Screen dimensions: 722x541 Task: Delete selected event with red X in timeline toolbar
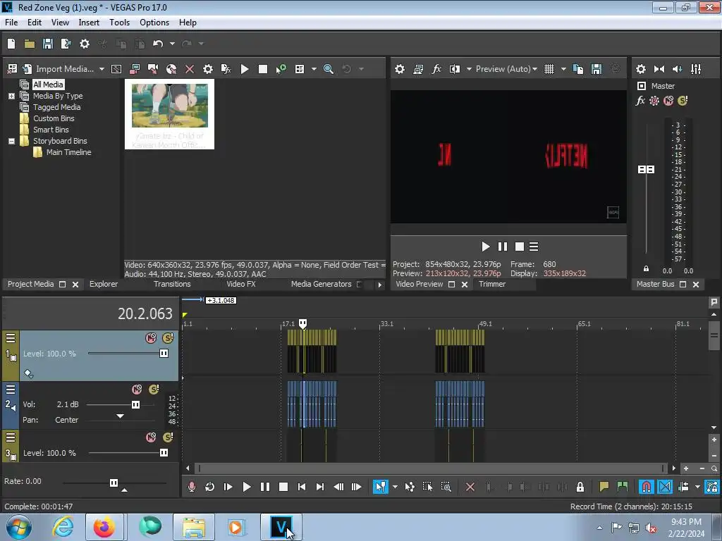470,487
